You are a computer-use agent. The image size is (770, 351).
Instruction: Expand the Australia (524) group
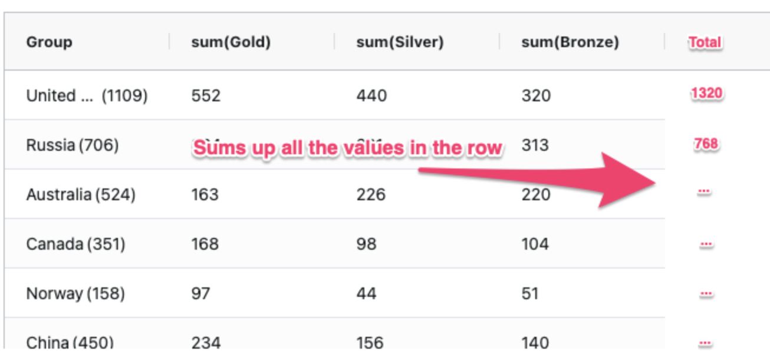point(81,194)
